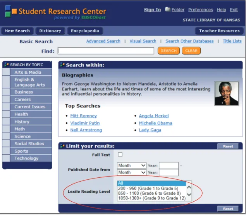This screenshot has height=216, width=246.
Task: Open the second Month dropdown
Action: point(132,172)
